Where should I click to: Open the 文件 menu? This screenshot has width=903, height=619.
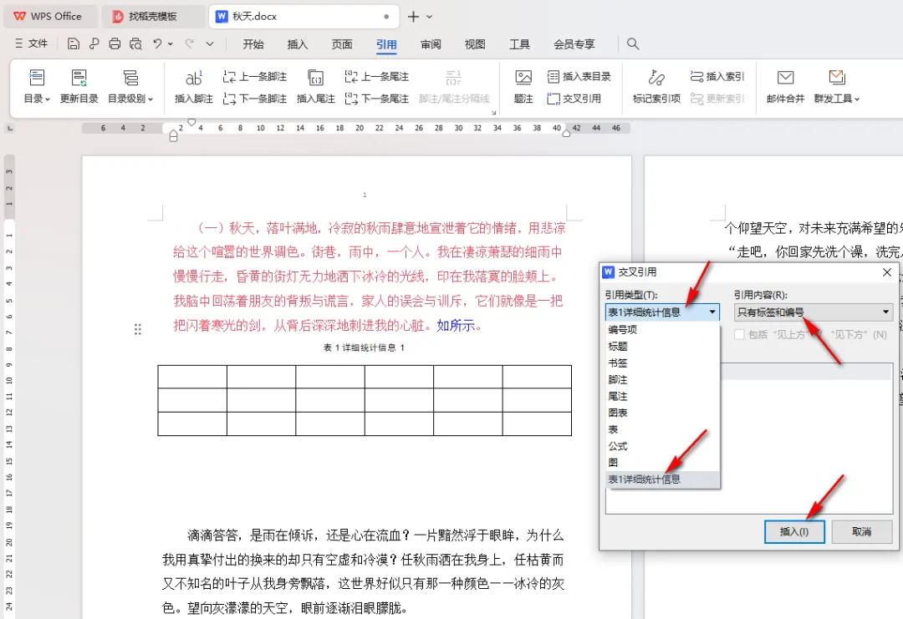tap(32, 43)
